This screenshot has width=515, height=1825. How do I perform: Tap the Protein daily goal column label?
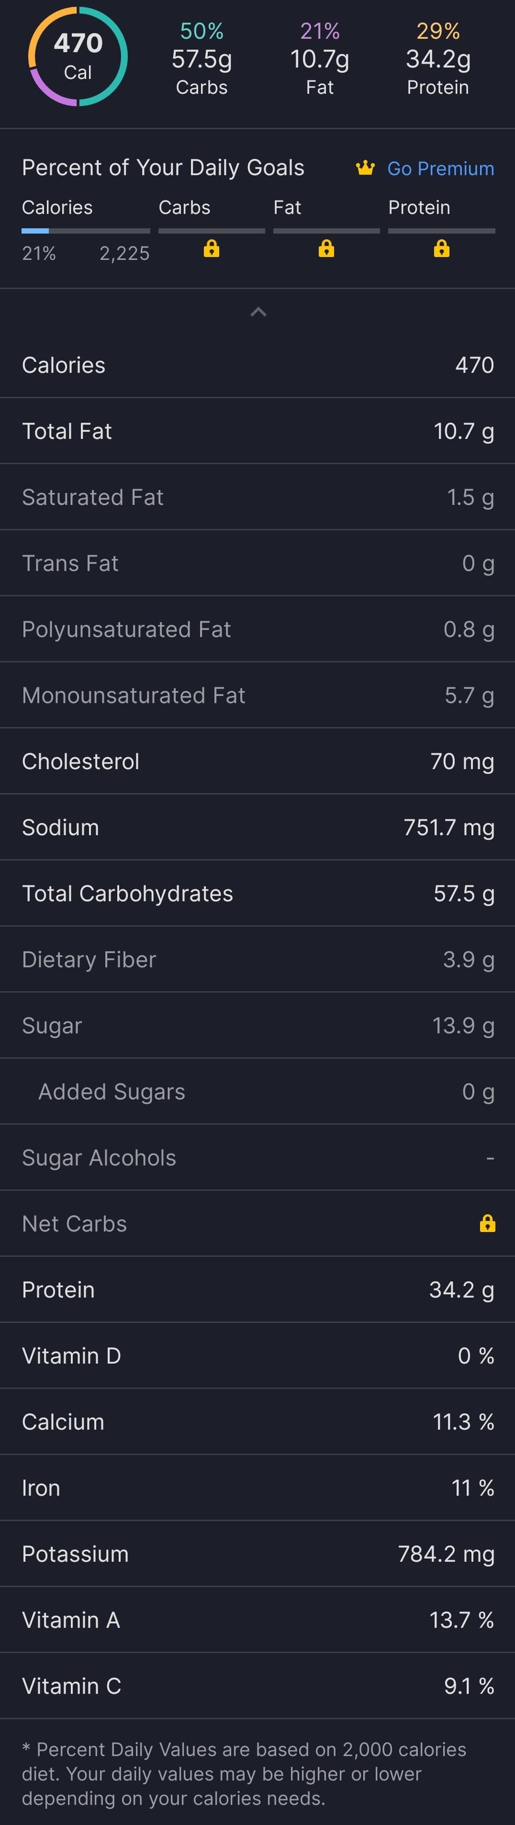[x=420, y=208]
